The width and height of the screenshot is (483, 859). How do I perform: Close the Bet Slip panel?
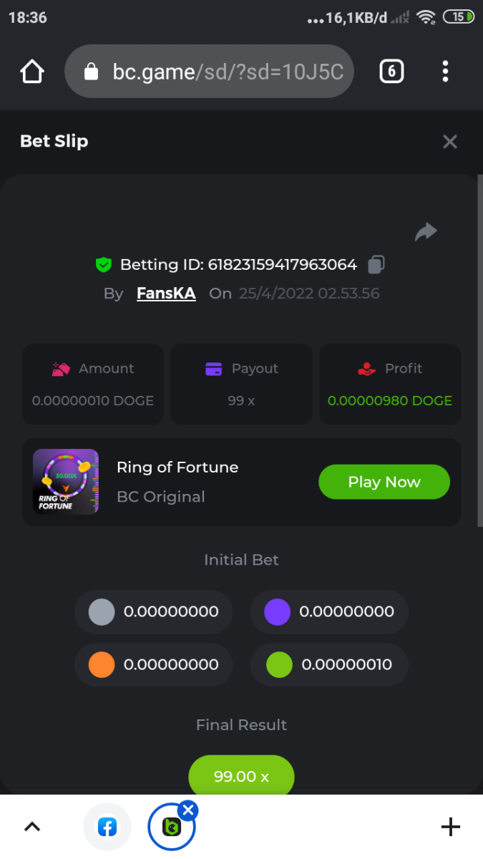tap(449, 142)
